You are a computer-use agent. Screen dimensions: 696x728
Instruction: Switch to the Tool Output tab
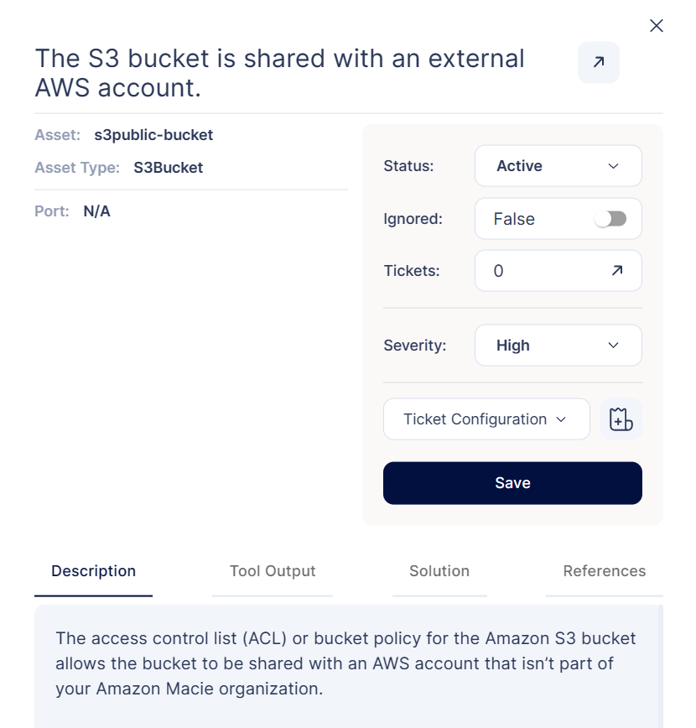[273, 571]
